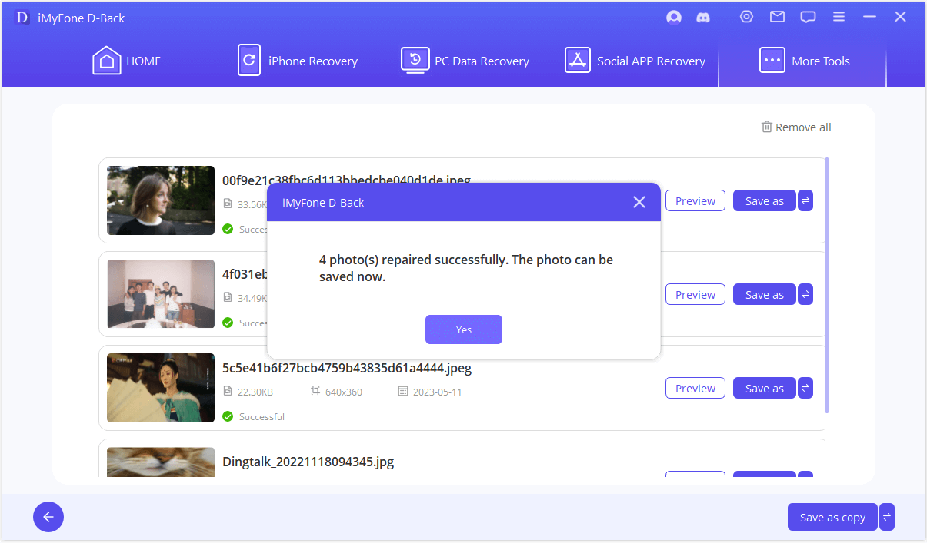
Task: Click the 640x360 resolution text
Action: [x=344, y=392]
